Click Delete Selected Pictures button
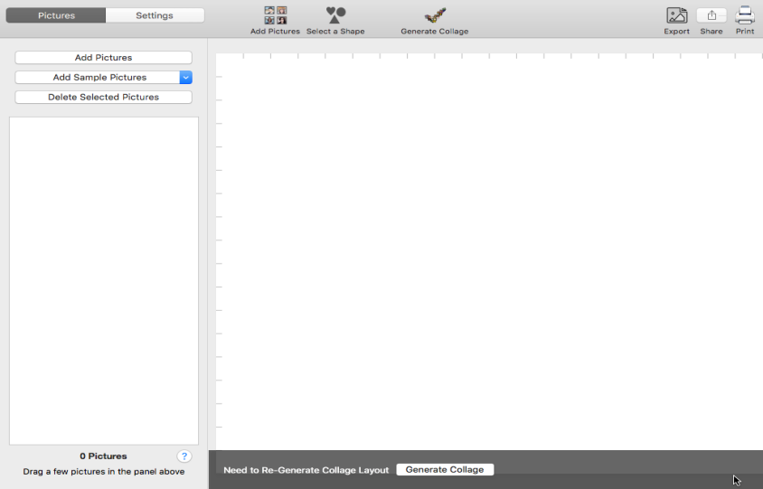The width and height of the screenshot is (763, 489). 103,97
